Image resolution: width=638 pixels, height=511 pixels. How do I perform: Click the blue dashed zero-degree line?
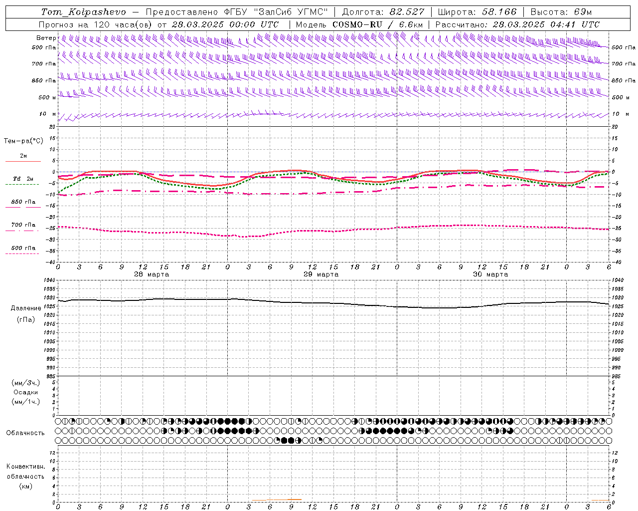coord(333,172)
